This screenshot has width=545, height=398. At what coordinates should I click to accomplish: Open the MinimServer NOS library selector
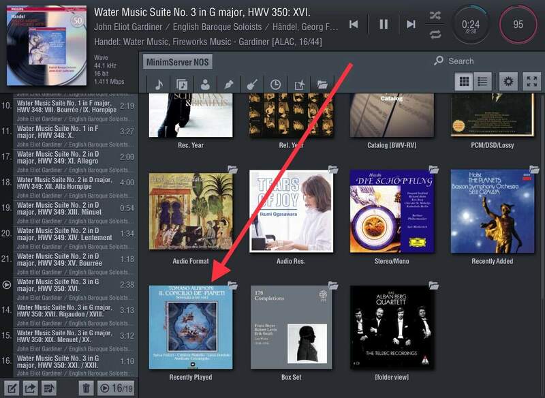tap(177, 62)
